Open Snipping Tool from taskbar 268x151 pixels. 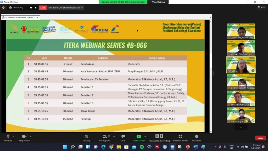pyautogui.click(x=180, y=147)
